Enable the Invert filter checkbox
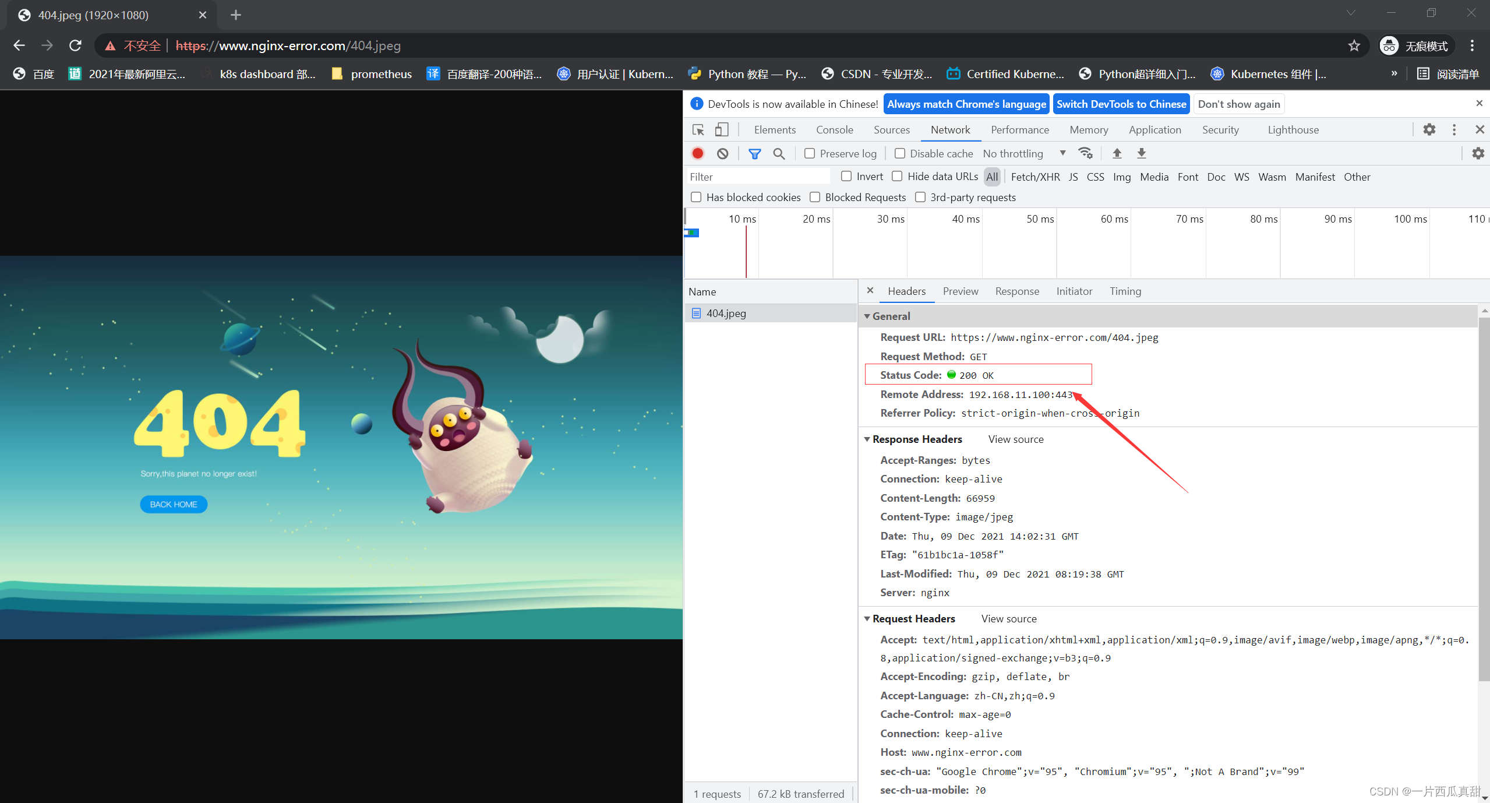The height and width of the screenshot is (803, 1490). pyautogui.click(x=846, y=177)
